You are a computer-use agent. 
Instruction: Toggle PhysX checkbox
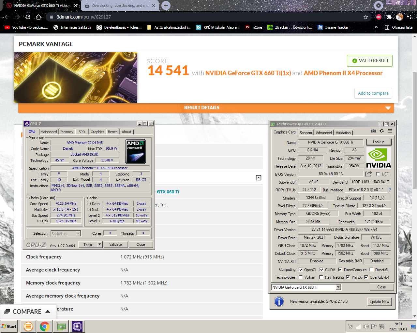point(348,277)
